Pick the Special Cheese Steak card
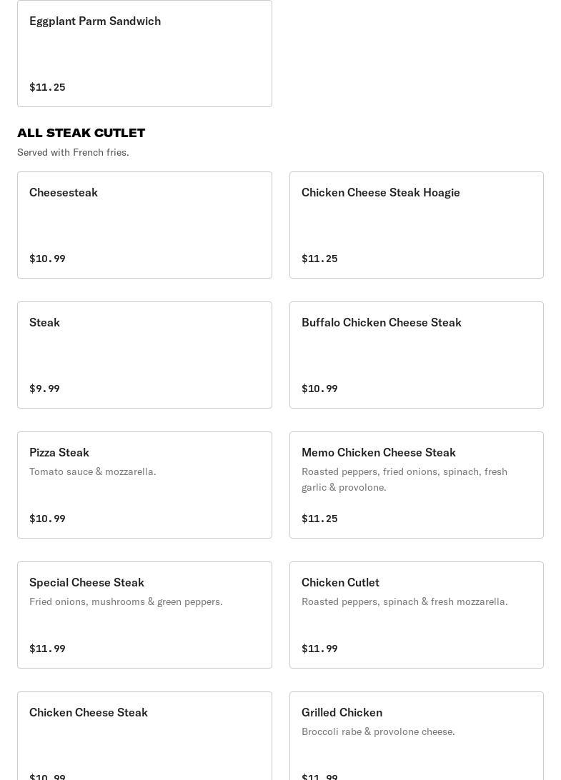This screenshot has height=780, width=561. 144,615
